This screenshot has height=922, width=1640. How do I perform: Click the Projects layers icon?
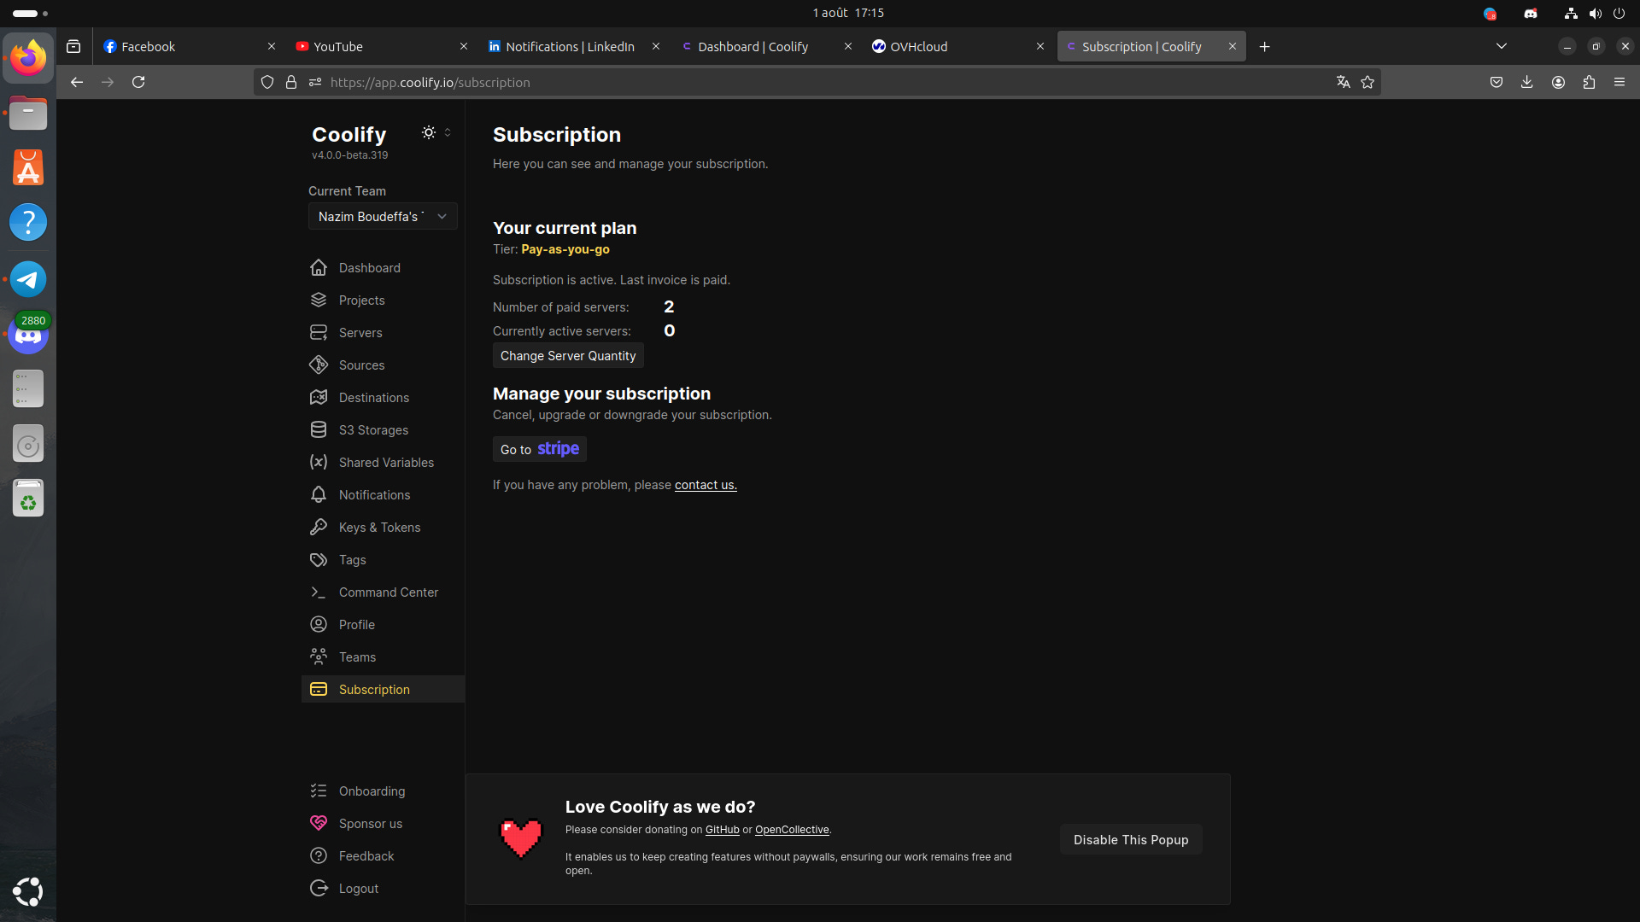[319, 301]
